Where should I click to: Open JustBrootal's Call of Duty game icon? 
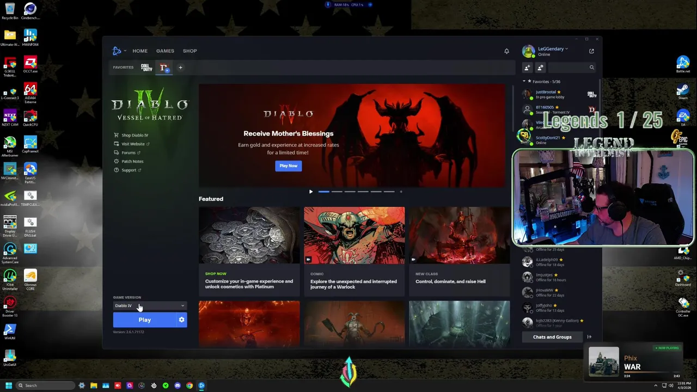pyautogui.click(x=592, y=95)
